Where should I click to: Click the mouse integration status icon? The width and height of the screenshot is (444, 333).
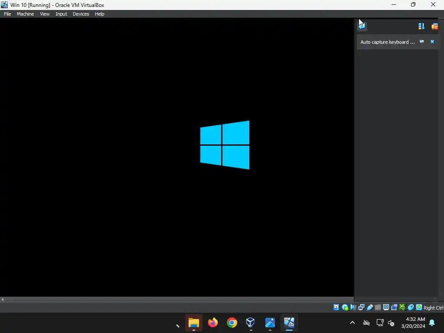pyautogui.click(x=411, y=307)
